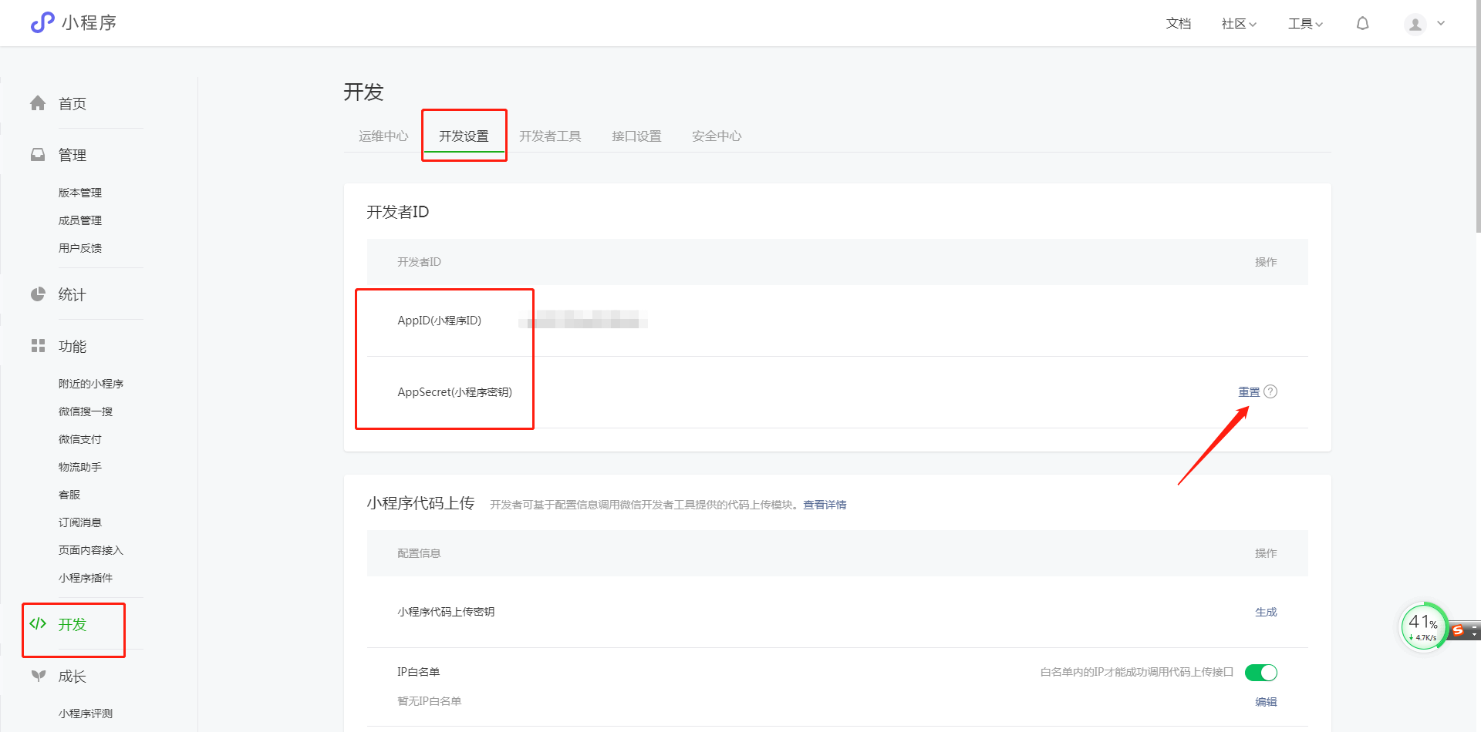Open 页面内容接入 in sidebar
The width and height of the screenshot is (1481, 732).
click(x=91, y=550)
